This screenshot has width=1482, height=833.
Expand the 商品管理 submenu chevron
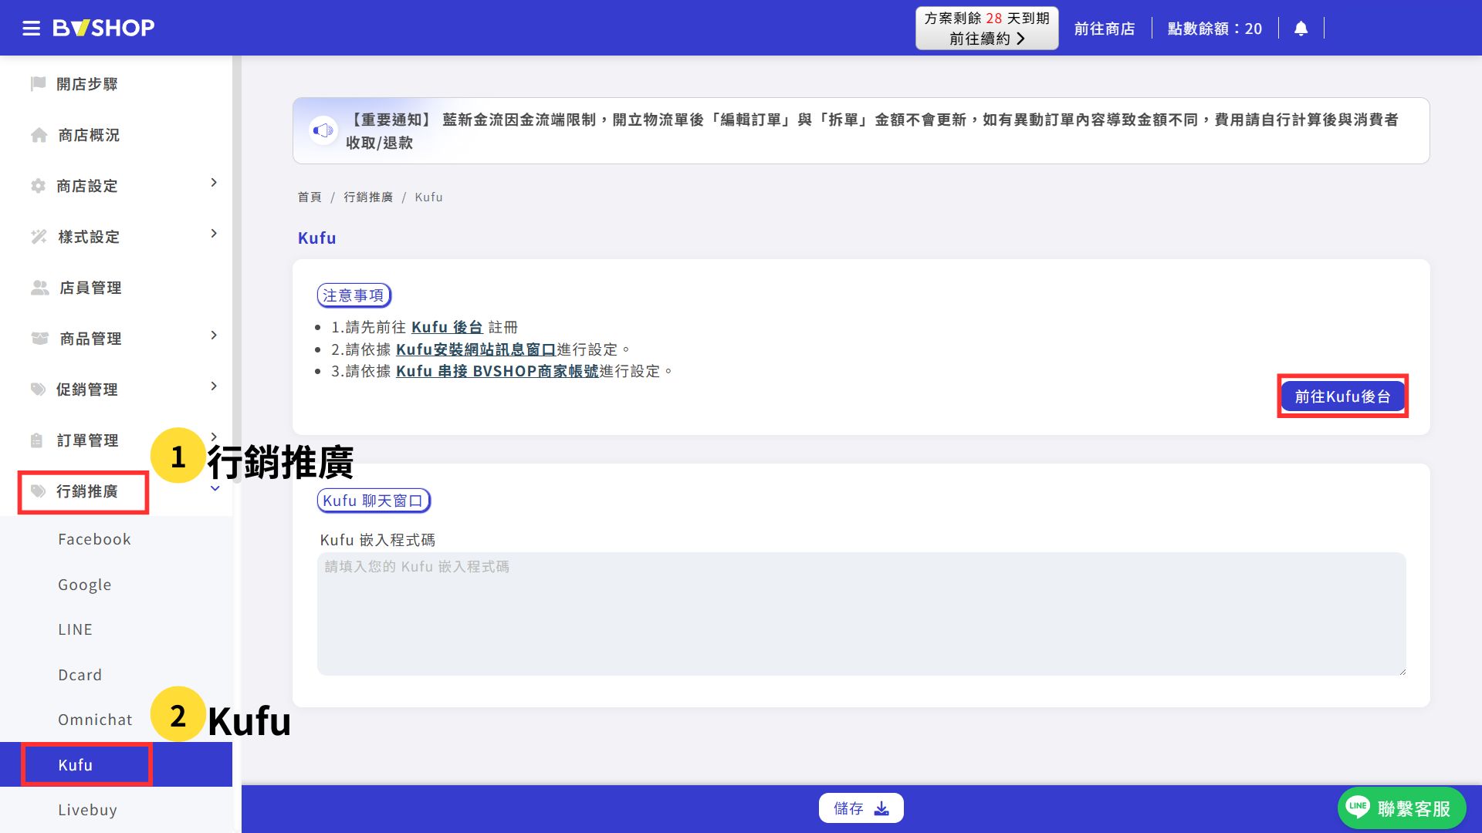[214, 336]
